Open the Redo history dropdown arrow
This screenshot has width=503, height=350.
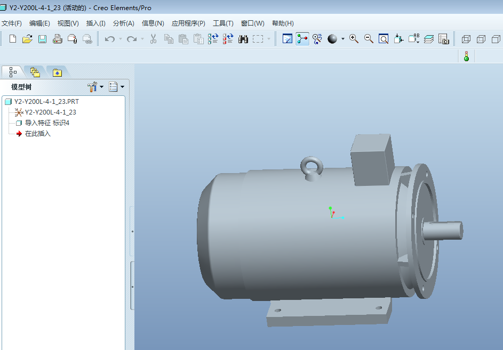[x=142, y=39]
